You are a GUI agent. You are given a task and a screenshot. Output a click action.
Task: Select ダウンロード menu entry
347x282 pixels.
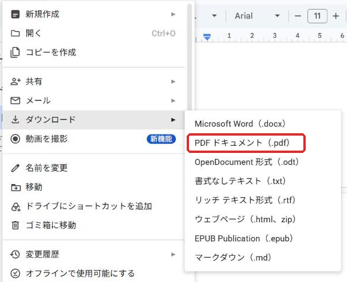[x=94, y=119]
